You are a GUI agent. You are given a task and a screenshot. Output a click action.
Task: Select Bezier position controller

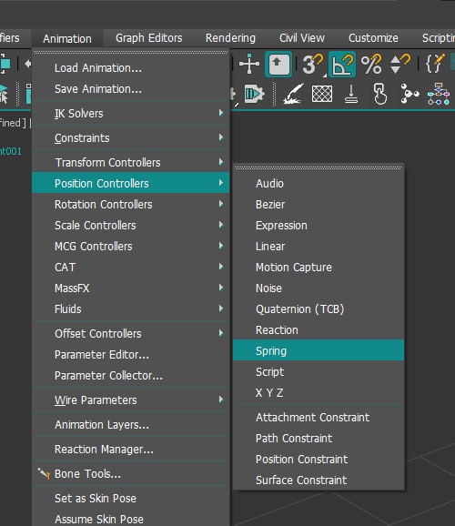(318, 204)
